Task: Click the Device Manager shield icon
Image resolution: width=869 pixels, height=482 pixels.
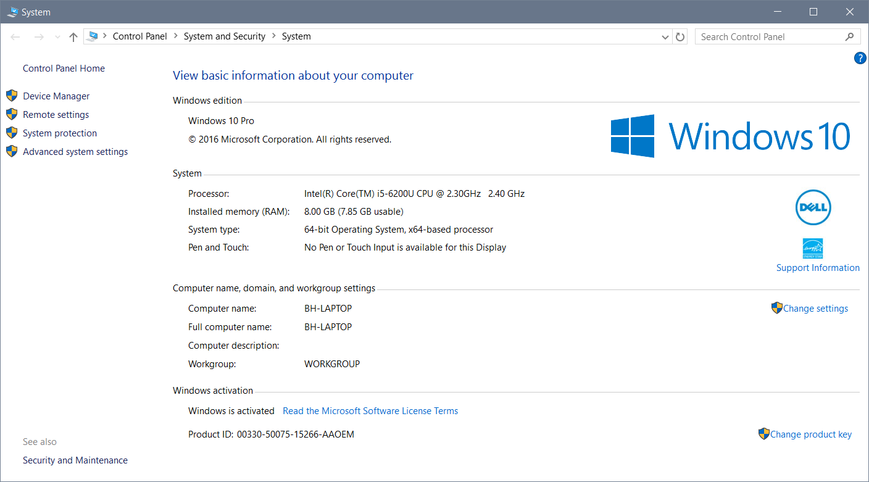Action: pos(12,96)
